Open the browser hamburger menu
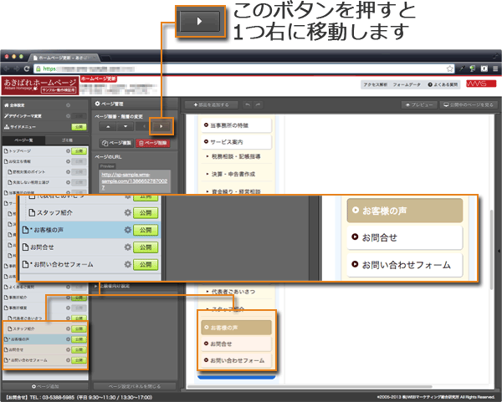The width and height of the screenshot is (502, 402). pos(494,68)
